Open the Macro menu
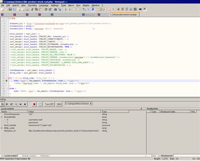 click(x=71, y=5)
